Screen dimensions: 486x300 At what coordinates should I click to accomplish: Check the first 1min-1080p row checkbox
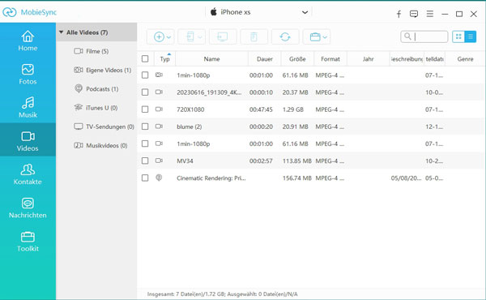[x=145, y=75]
